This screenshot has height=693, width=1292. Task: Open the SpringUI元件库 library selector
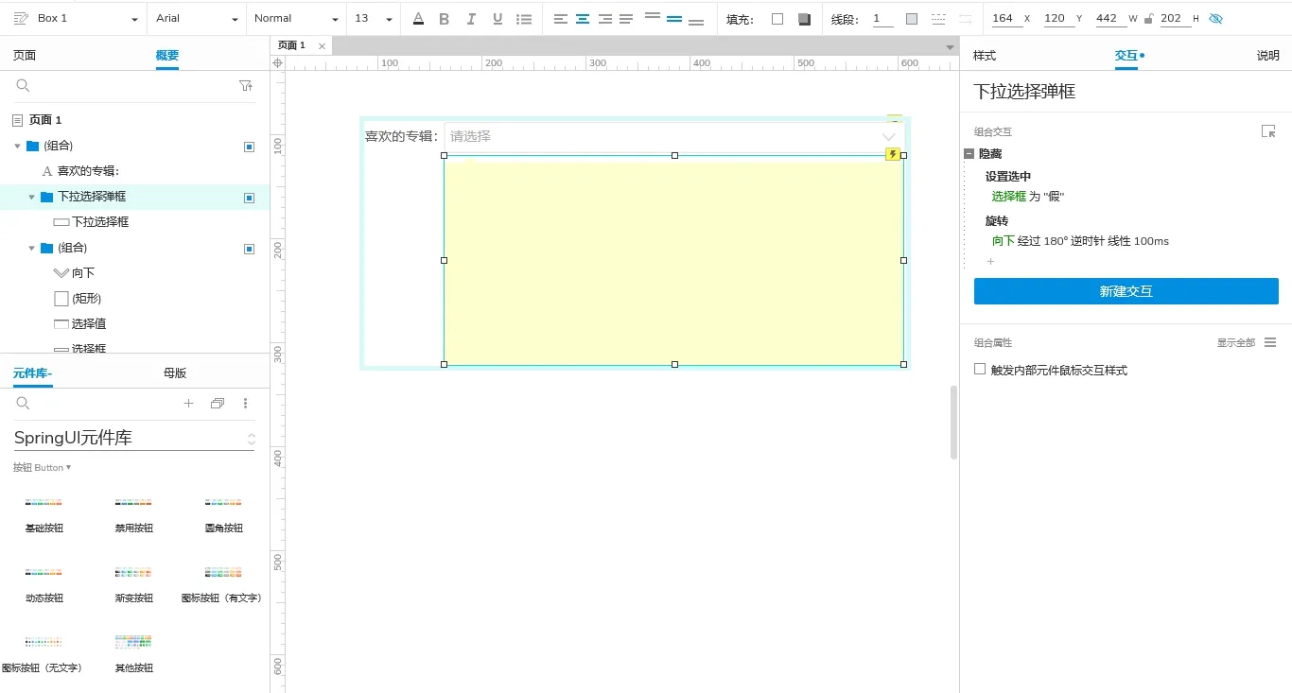(134, 439)
